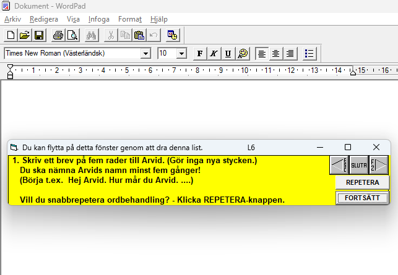The image size is (398, 275).
Task: Expand the font size dropdown
Action: click(181, 54)
